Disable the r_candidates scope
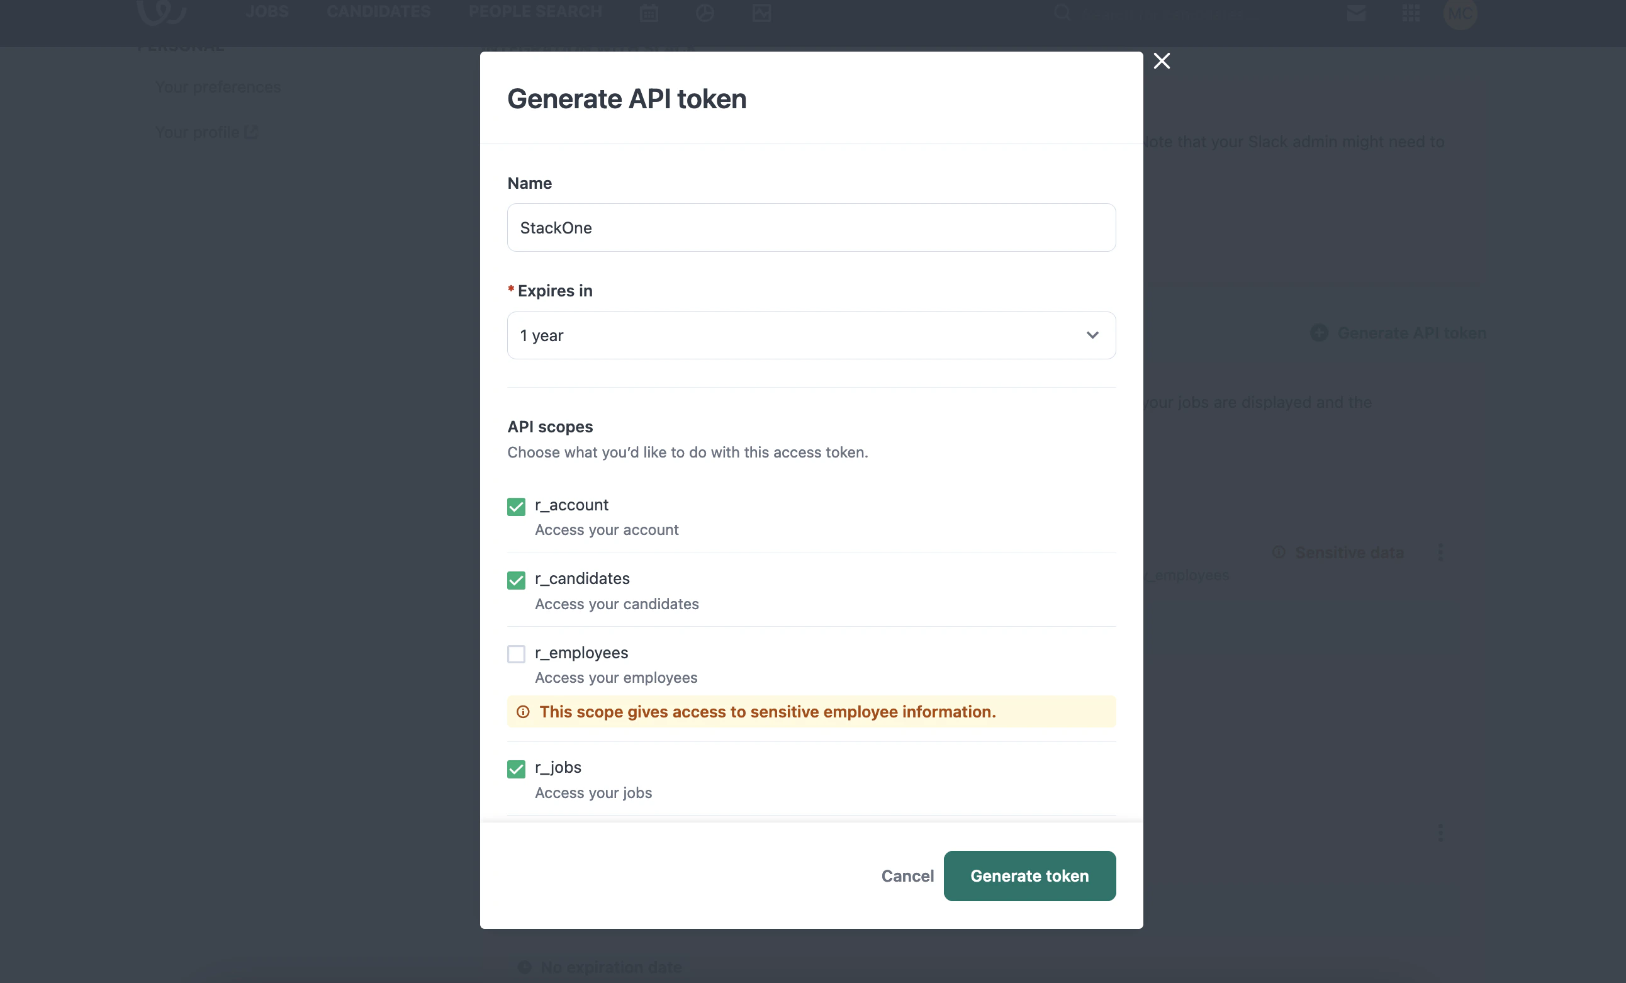The image size is (1626, 983). tap(517, 580)
